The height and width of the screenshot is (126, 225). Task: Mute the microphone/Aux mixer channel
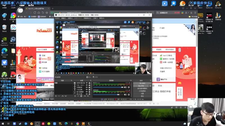coord(125,87)
